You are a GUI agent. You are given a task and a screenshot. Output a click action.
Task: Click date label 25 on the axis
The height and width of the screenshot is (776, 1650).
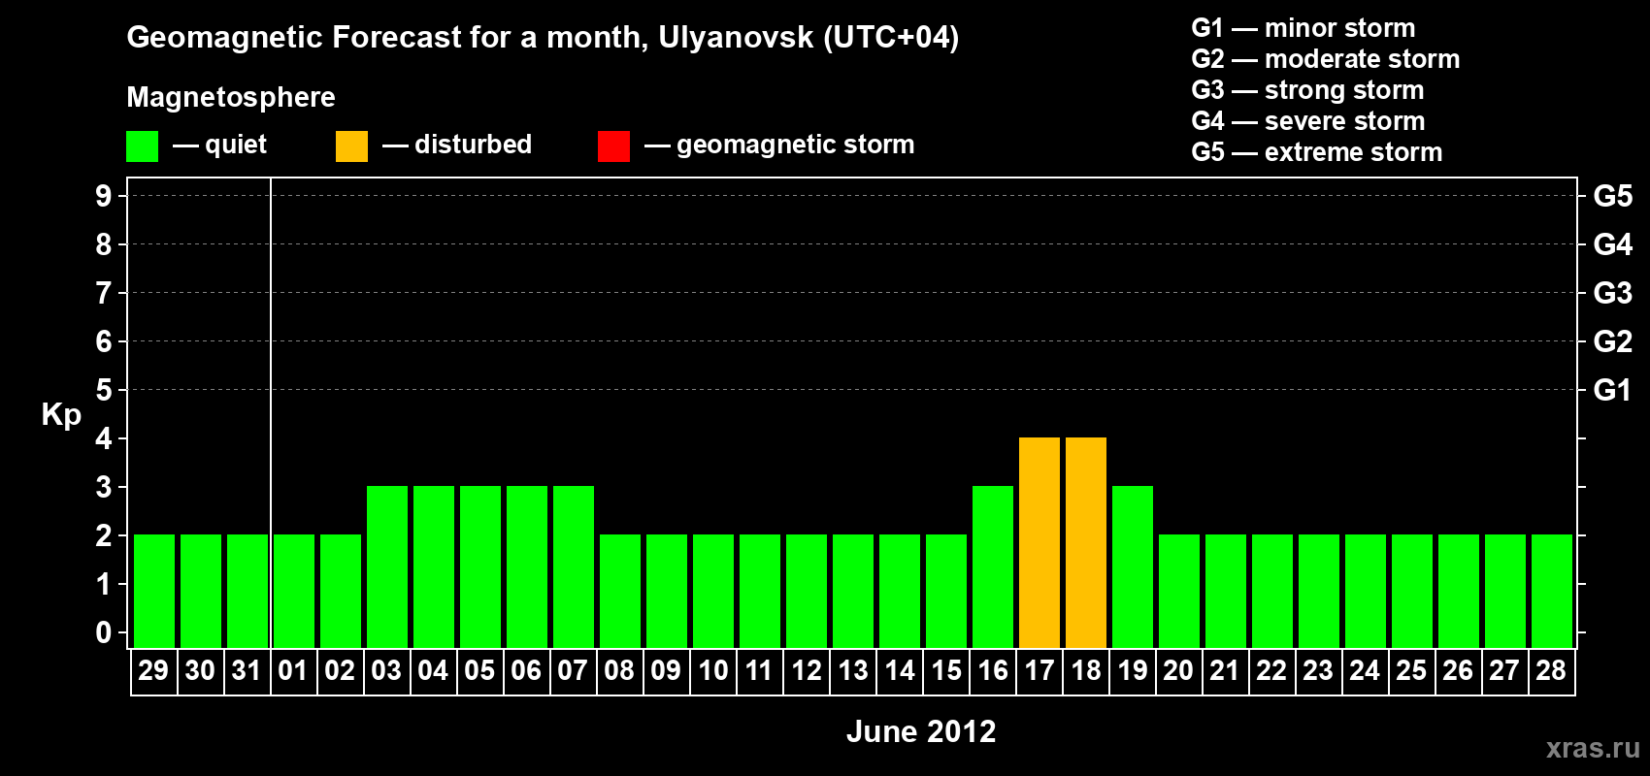click(1411, 670)
